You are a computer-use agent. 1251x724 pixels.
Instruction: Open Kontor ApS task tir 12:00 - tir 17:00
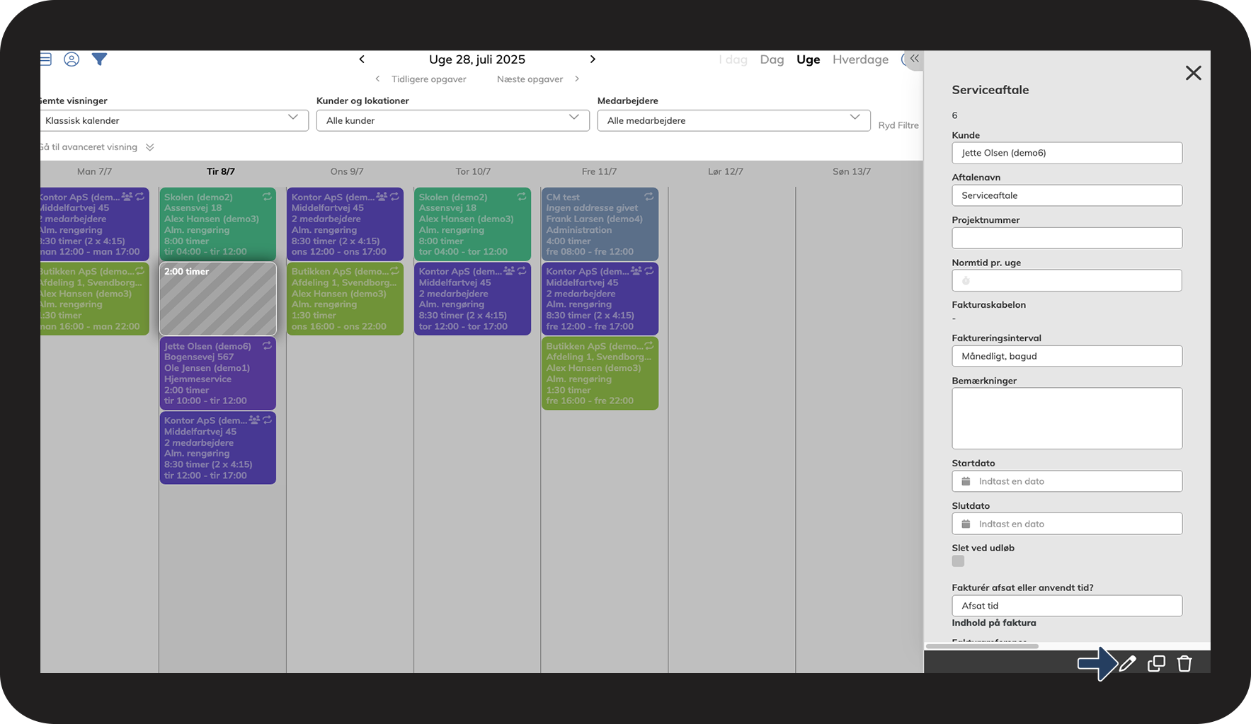pyautogui.click(x=217, y=448)
